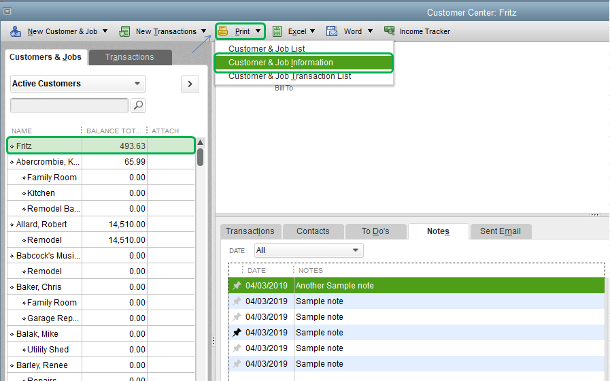The width and height of the screenshot is (610, 381).
Task: Select Fritz customer row
Action: (101, 146)
